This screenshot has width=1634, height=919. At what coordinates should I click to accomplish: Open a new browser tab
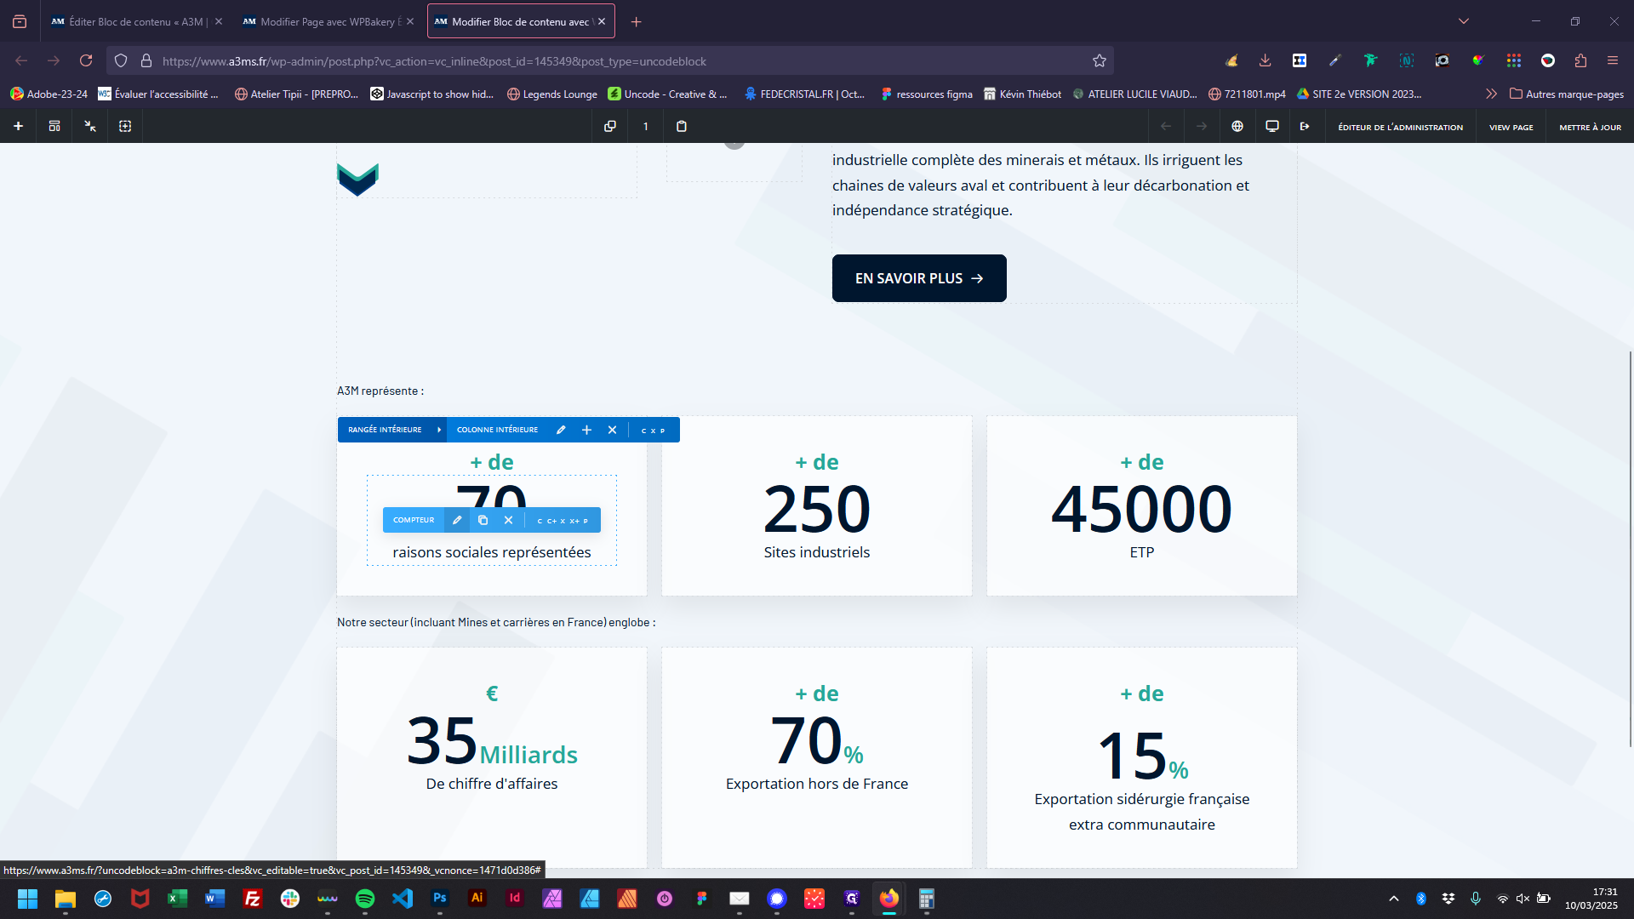click(636, 21)
